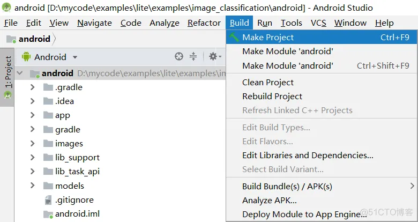
Task: Expand the Build Bundle(s) submenu arrow
Action: point(412,186)
